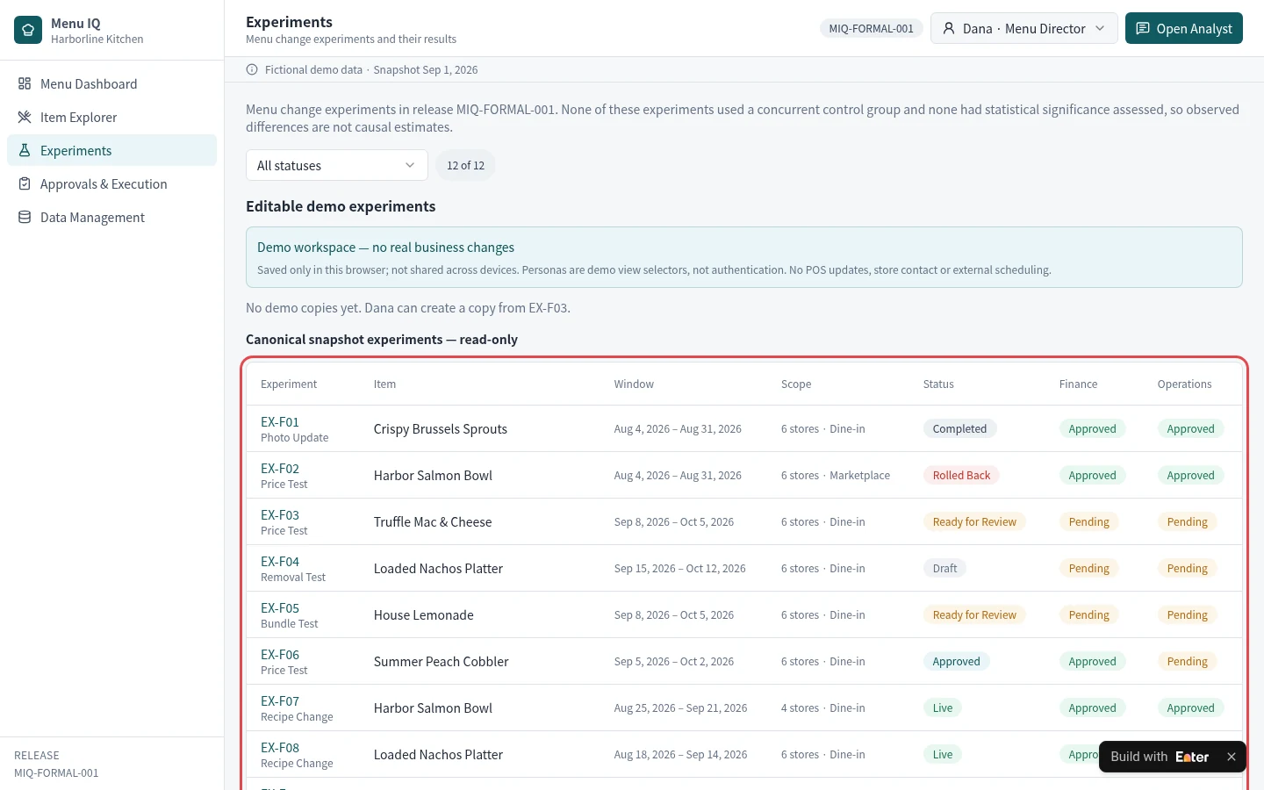Click the Window column header
Image resolution: width=1264 pixels, height=790 pixels.
[x=634, y=384]
